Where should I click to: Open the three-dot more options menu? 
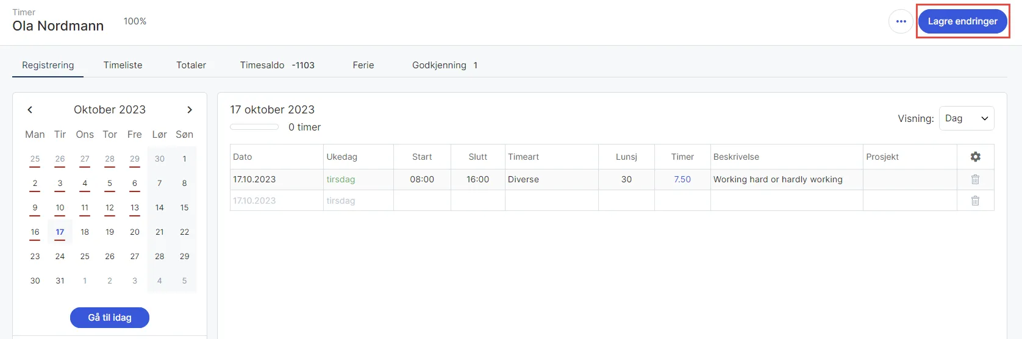[x=901, y=21]
